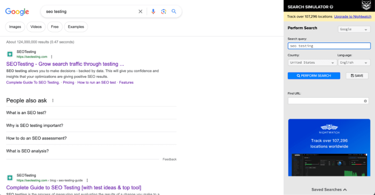
Task: Switch to the Images filter tab
Action: pos(15,27)
